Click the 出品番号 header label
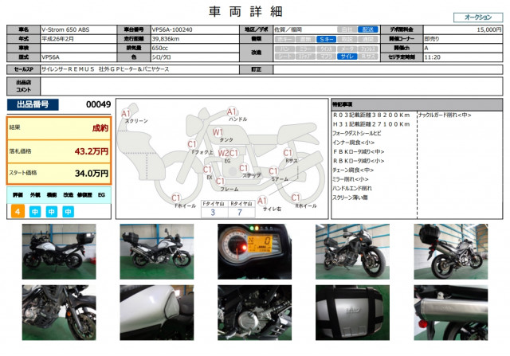This screenshot has height=356, width=510. (x=33, y=104)
